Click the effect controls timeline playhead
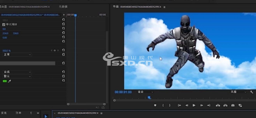The height and width of the screenshot is (118, 256). tap(75, 15)
